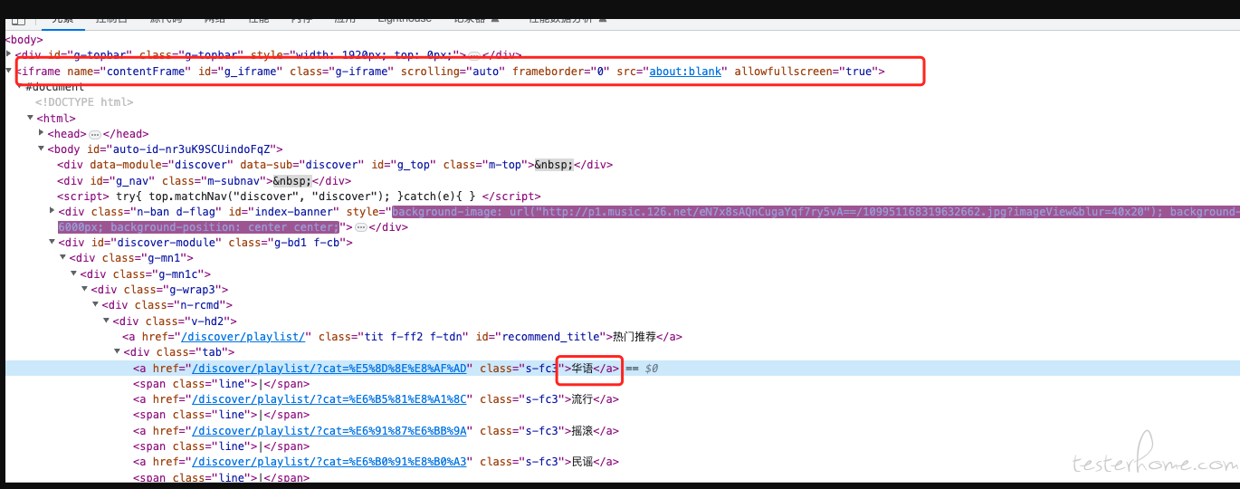Click the span line row below 流行
This screenshot has width=1240, height=489.
click(x=222, y=415)
